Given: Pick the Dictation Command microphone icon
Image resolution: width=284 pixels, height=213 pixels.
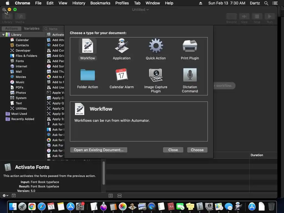Looking at the screenshot, I should click(x=190, y=75).
